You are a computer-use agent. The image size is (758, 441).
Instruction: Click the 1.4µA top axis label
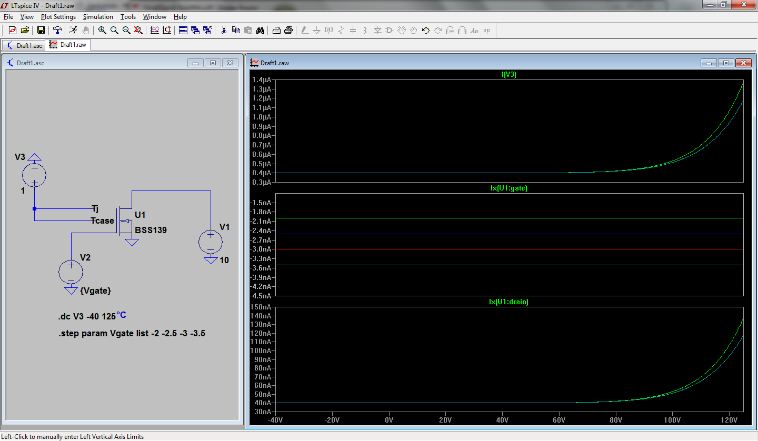(x=262, y=80)
